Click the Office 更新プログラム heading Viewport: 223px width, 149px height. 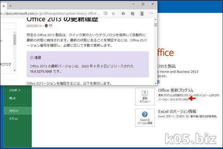click(176, 90)
